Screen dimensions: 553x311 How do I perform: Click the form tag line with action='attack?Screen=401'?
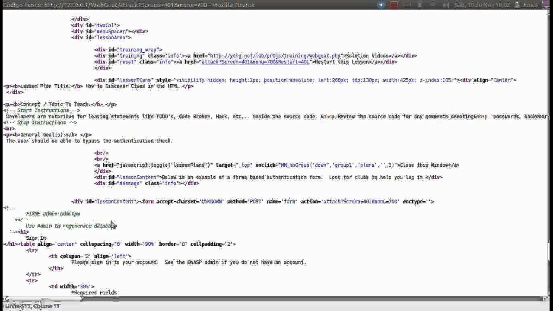tap(253, 201)
